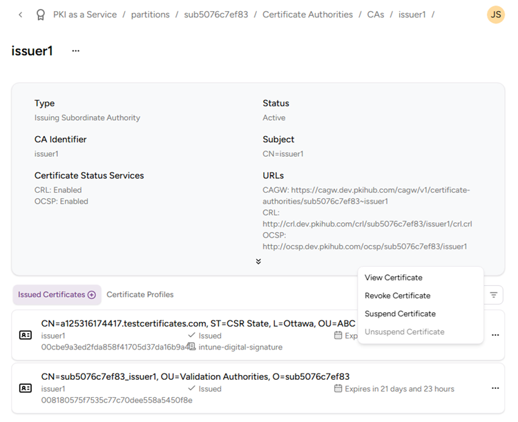Viewport: 518px width, 422px height.
Task: Choose Revoke Certificate in the menu
Action: 397,296
